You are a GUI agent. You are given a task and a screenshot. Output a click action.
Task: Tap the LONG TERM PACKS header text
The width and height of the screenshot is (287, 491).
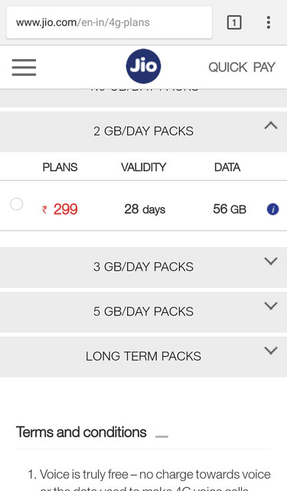click(143, 356)
